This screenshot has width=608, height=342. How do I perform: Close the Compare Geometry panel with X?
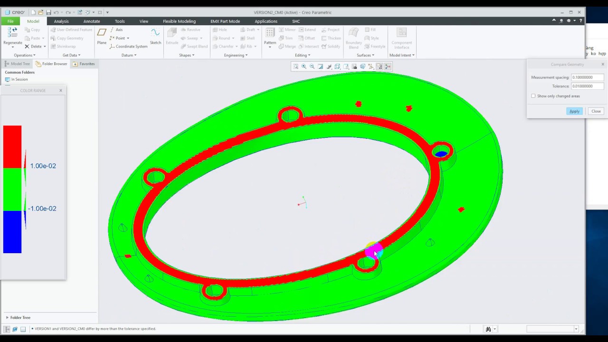(x=603, y=64)
